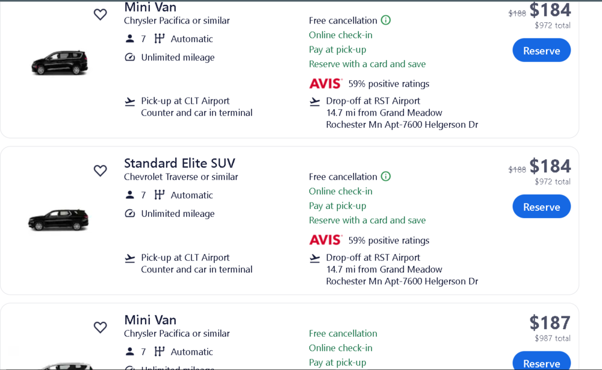Click the $187 Mini Van title
The image size is (602, 370).
[x=150, y=320]
